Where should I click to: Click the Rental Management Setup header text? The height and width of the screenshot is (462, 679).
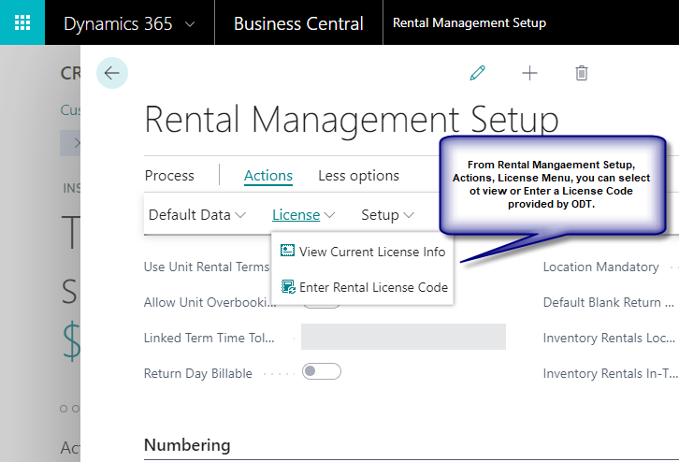pyautogui.click(x=469, y=22)
